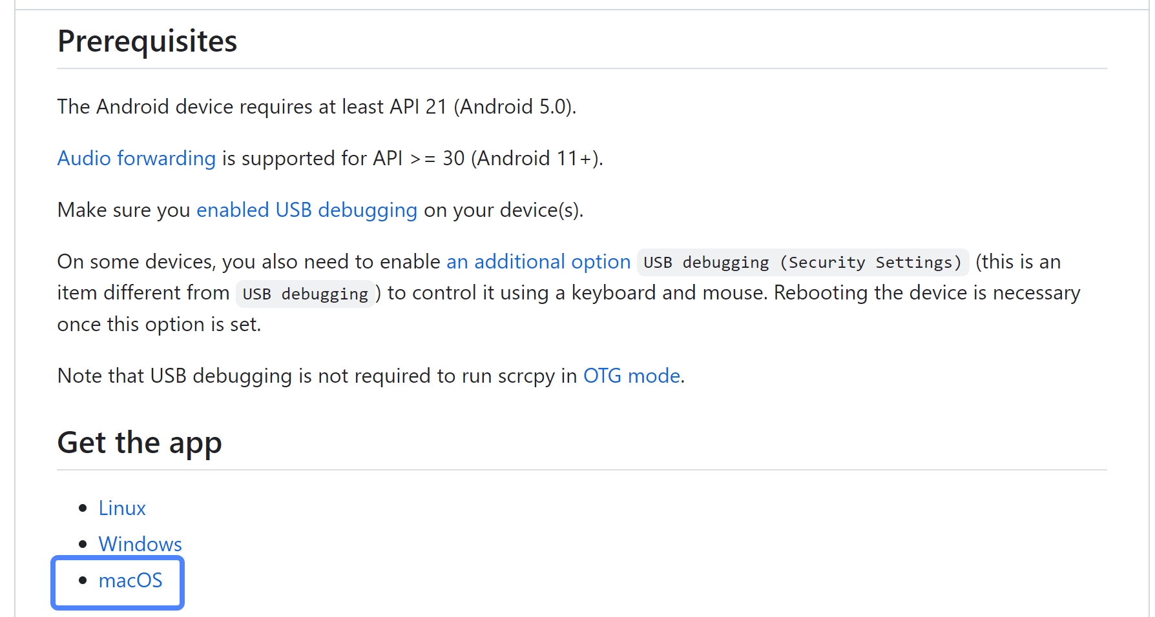Open the Audio forwarding link
The image size is (1155, 617).
pos(136,158)
